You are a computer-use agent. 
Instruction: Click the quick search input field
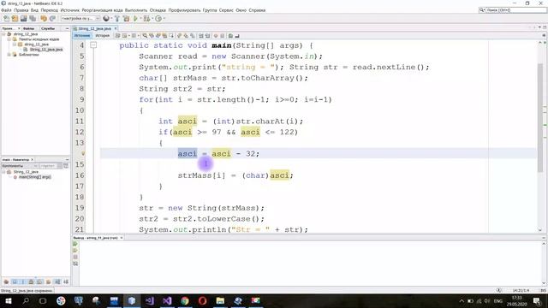pyautogui.click(x=515, y=10)
